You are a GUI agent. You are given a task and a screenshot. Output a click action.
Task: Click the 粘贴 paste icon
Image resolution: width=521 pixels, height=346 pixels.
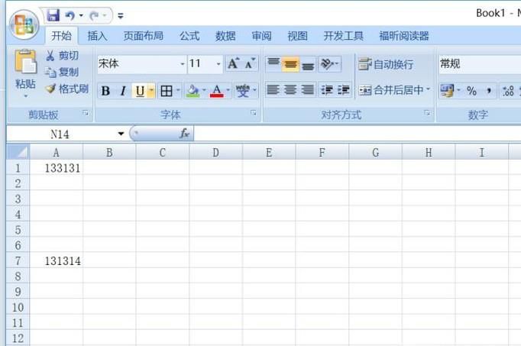coord(25,62)
